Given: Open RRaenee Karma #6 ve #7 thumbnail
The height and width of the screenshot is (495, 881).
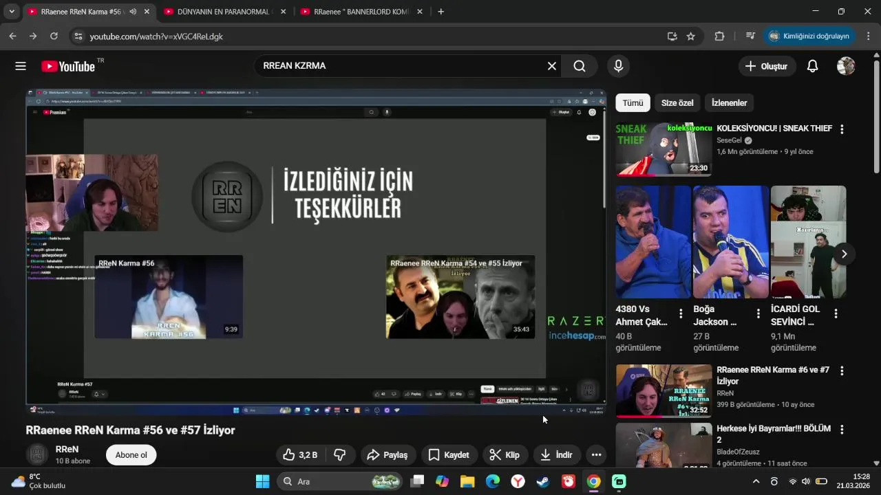Looking at the screenshot, I should (x=664, y=390).
